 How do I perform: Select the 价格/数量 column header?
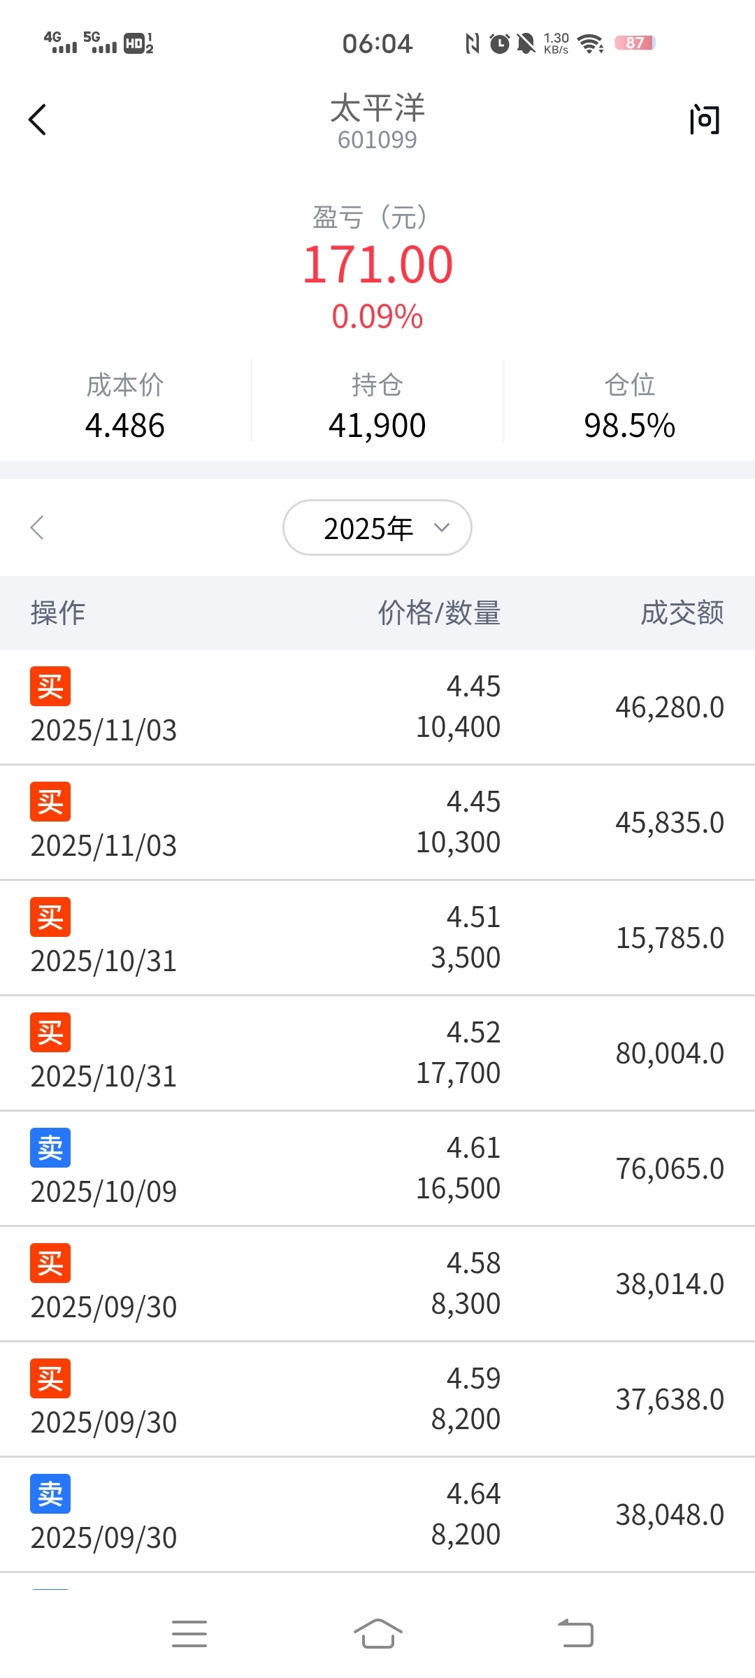point(439,613)
